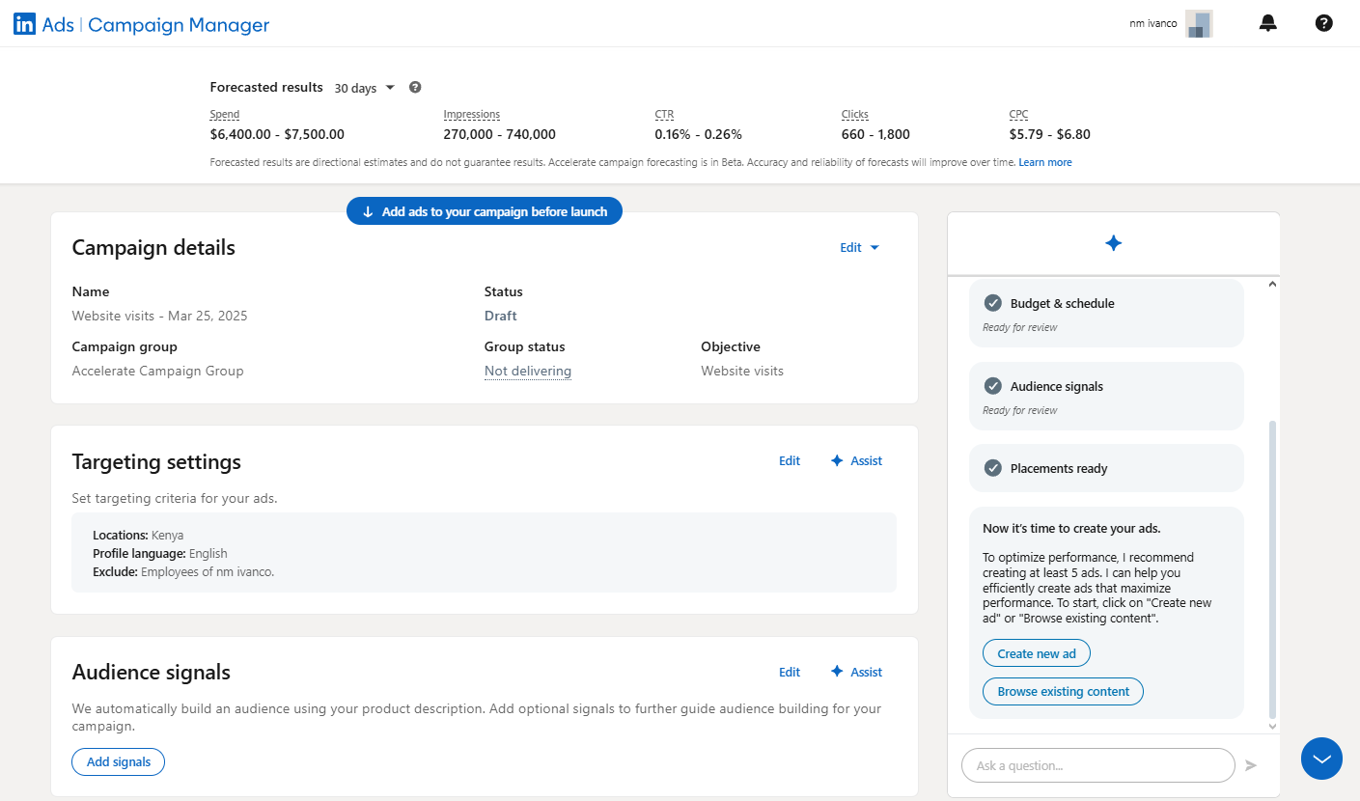Click Assist in Audience signals
This screenshot has height=801, width=1360.
[x=856, y=673]
